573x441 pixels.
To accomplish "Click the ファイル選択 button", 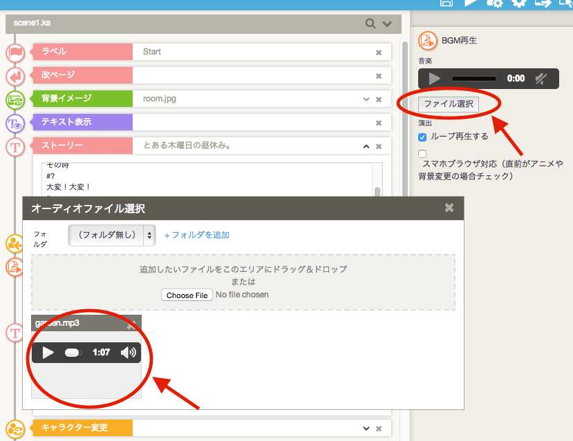I will click(x=449, y=104).
